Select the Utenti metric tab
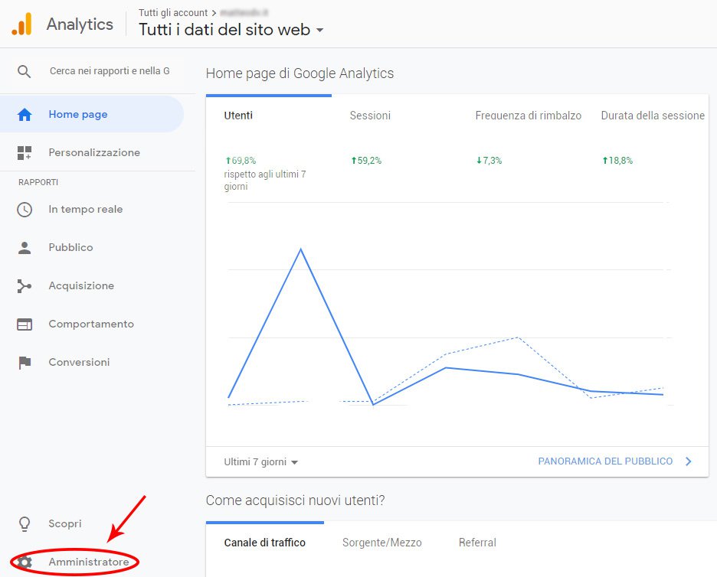The height and width of the screenshot is (577, 717). [238, 116]
